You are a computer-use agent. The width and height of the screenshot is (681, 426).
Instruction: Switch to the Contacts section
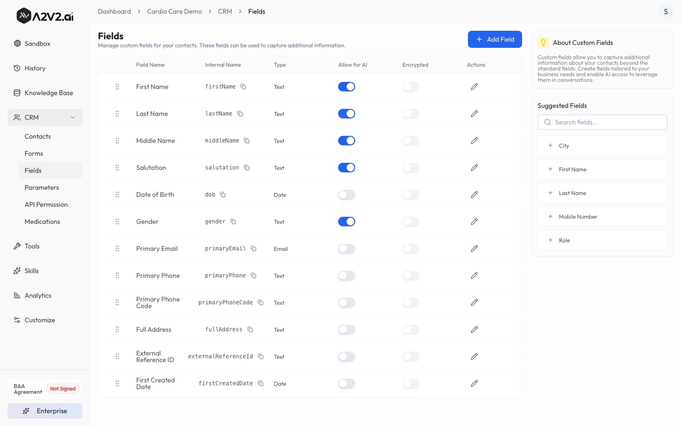37,136
